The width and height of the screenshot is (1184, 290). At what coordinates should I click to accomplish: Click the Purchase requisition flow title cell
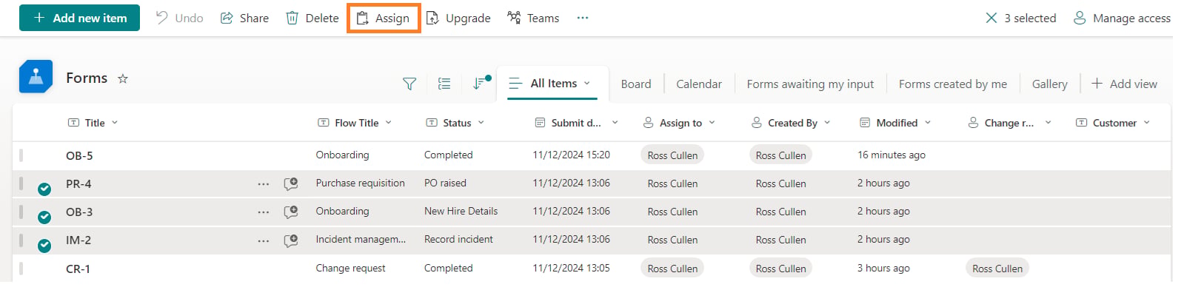pos(360,183)
